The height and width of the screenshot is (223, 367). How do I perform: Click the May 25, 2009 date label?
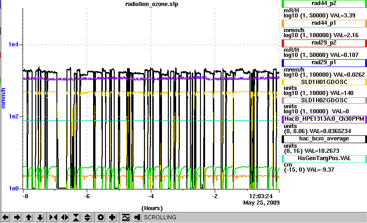pyautogui.click(x=261, y=203)
